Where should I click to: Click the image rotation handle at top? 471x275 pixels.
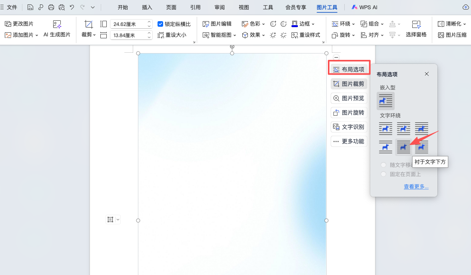[232, 46]
